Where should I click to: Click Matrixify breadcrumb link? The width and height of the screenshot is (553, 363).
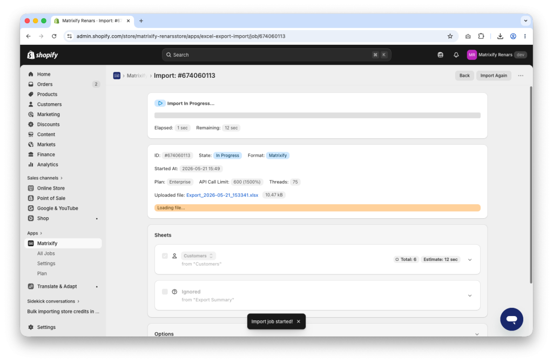point(137,76)
